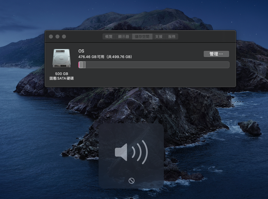Close the window with first title button
The image size is (268, 199).
pyautogui.click(x=51, y=36)
